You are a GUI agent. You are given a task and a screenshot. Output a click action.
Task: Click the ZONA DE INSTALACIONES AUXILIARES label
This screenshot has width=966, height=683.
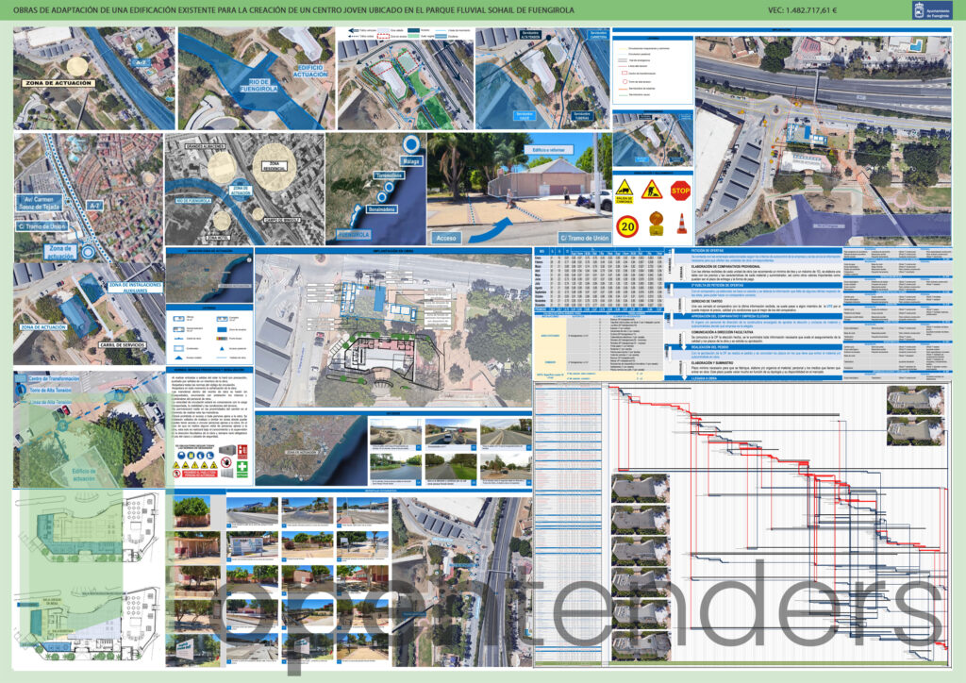click(x=136, y=287)
